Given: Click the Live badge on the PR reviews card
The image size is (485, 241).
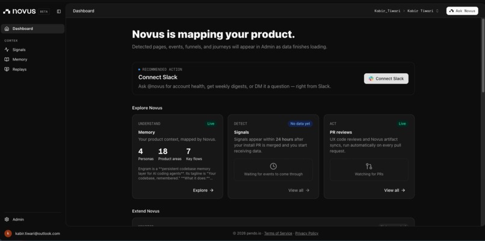Looking at the screenshot, I should (x=402, y=123).
